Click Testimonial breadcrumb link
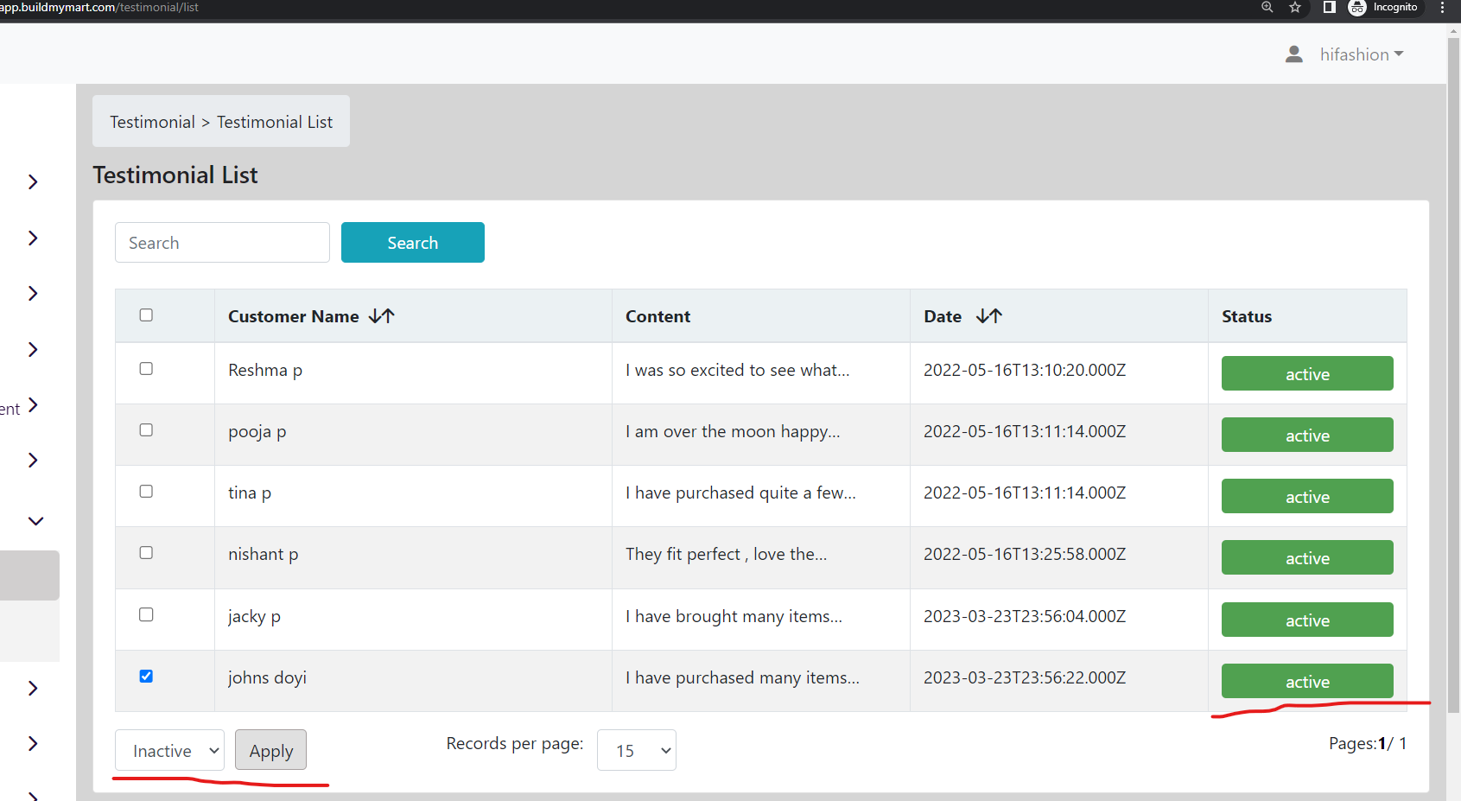Viewport: 1461px width, 801px height. [x=152, y=122]
